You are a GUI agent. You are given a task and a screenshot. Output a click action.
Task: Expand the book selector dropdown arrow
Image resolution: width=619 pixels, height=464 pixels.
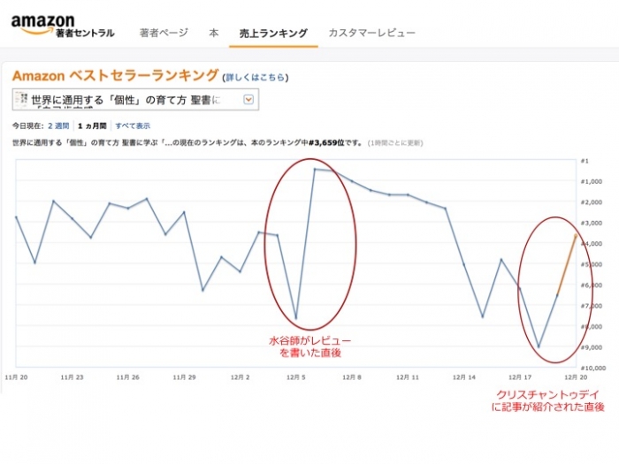pos(248,99)
